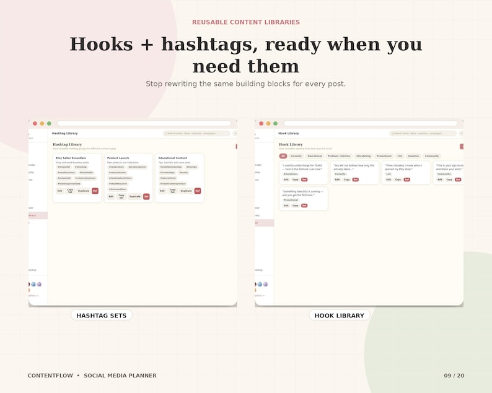Copy the 'You will not believe' hook
492x393 pixels.
[x=347, y=179]
